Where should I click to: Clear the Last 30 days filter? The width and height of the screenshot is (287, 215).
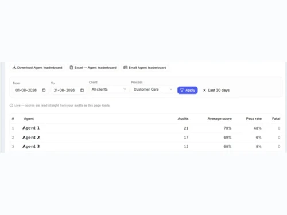(216, 90)
